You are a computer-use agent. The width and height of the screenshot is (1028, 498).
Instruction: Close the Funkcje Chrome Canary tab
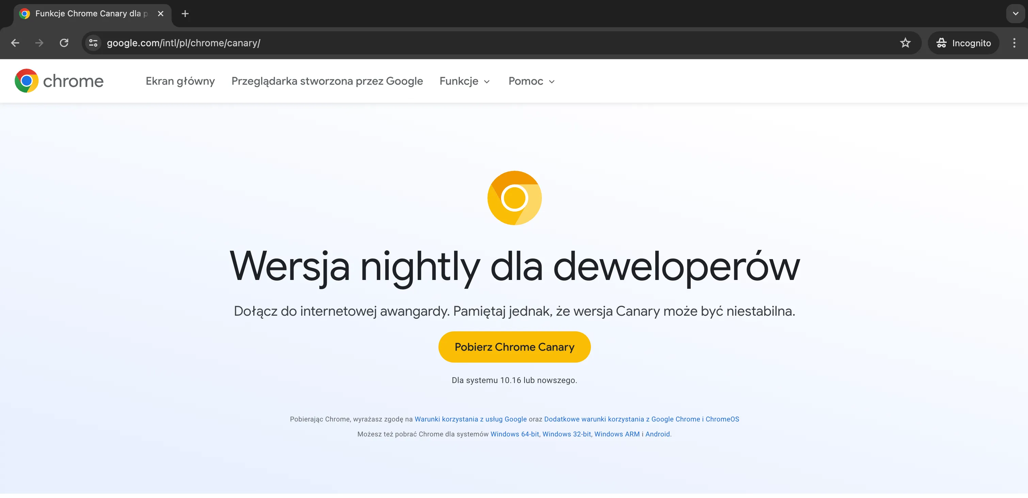161,14
